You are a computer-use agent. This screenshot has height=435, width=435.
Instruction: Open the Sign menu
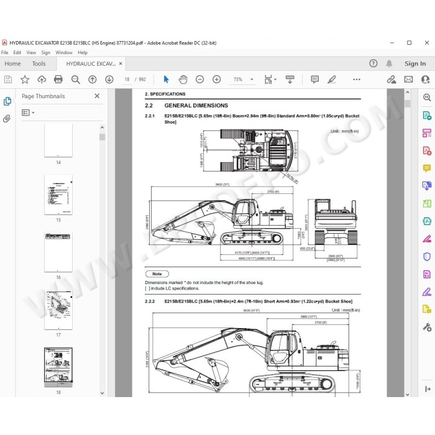click(x=46, y=52)
